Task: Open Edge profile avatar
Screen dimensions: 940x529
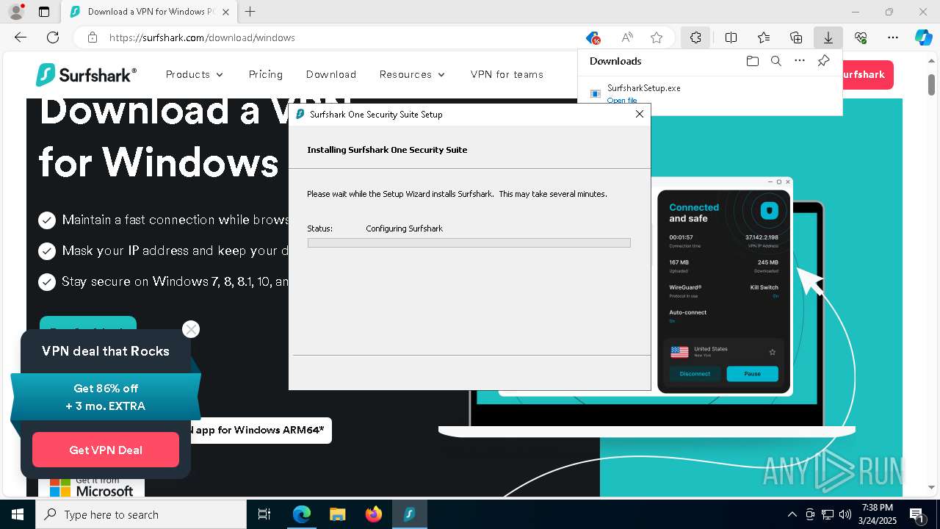Action: tap(15, 12)
